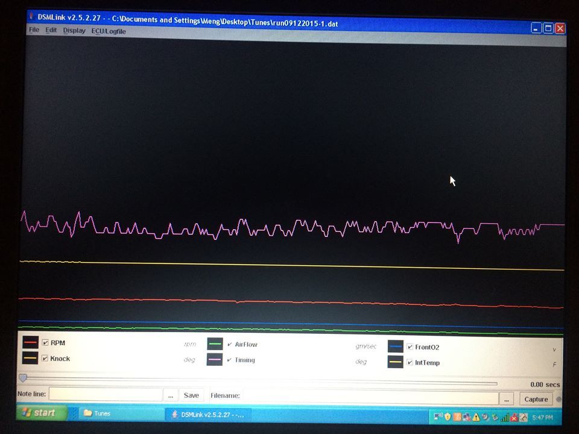Open the ECU/Logfile menu
This screenshot has width=579, height=434.
109,31
